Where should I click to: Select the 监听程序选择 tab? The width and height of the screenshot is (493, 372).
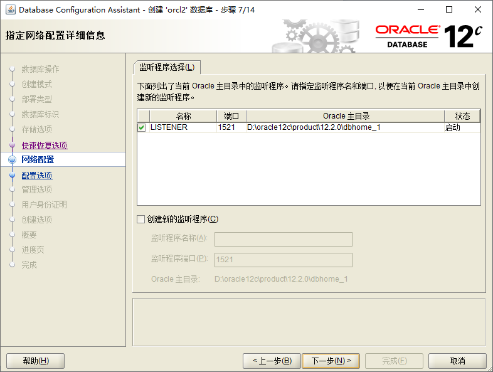click(x=167, y=67)
